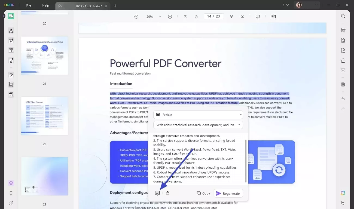354x209 pixels.
Task: Jump to the first page
Action: pos(185,17)
